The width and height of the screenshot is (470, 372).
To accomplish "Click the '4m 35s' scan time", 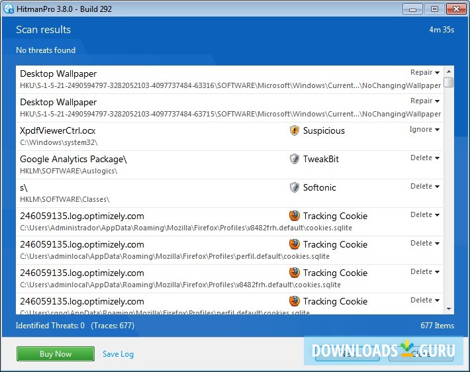I will pos(442,30).
